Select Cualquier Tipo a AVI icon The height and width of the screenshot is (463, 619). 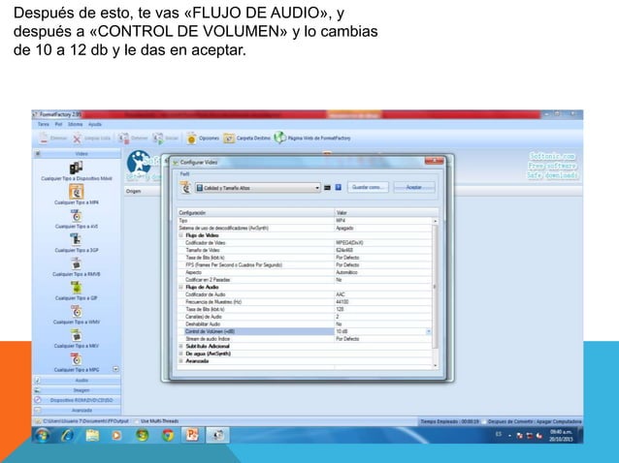(77, 216)
